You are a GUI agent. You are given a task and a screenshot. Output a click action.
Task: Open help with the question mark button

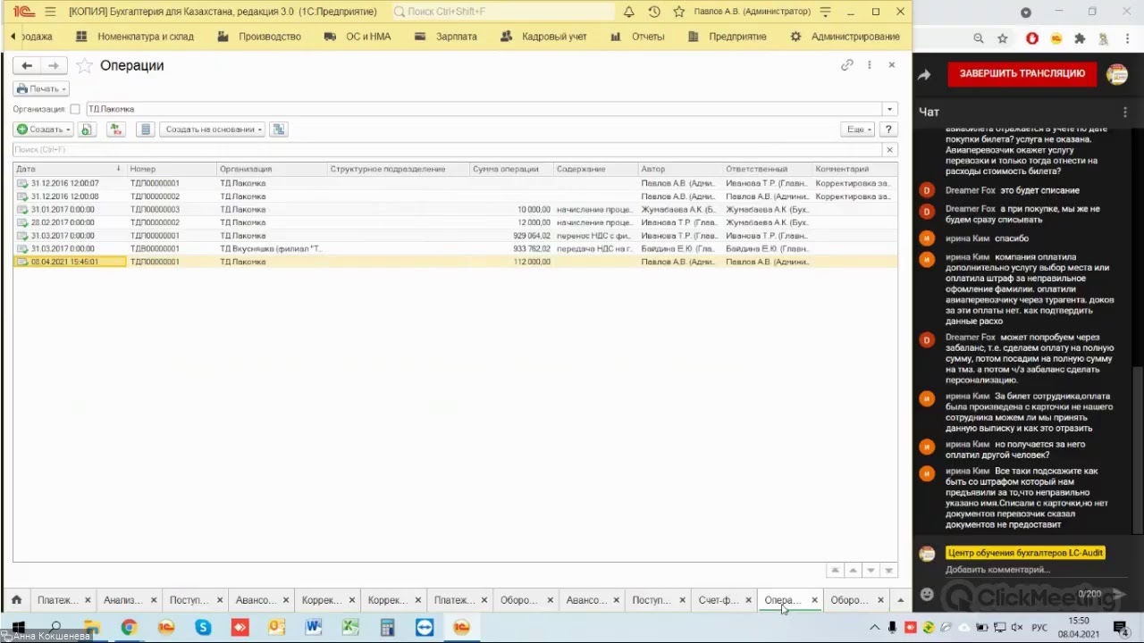coord(888,129)
